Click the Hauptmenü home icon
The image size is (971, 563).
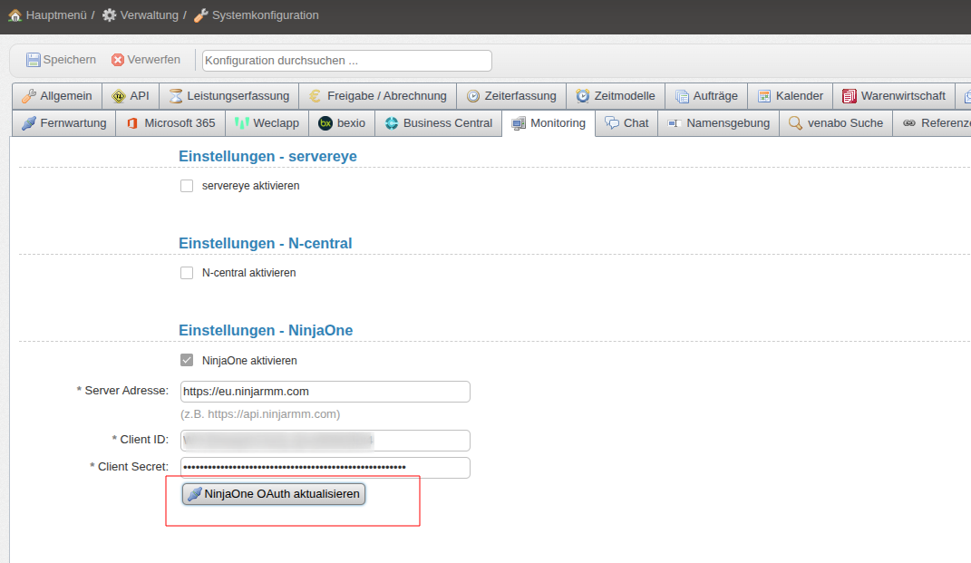15,15
